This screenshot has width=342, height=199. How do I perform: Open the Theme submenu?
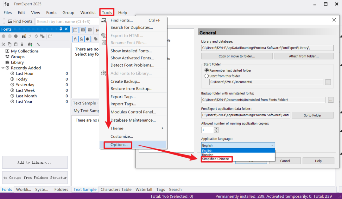tap(133, 128)
